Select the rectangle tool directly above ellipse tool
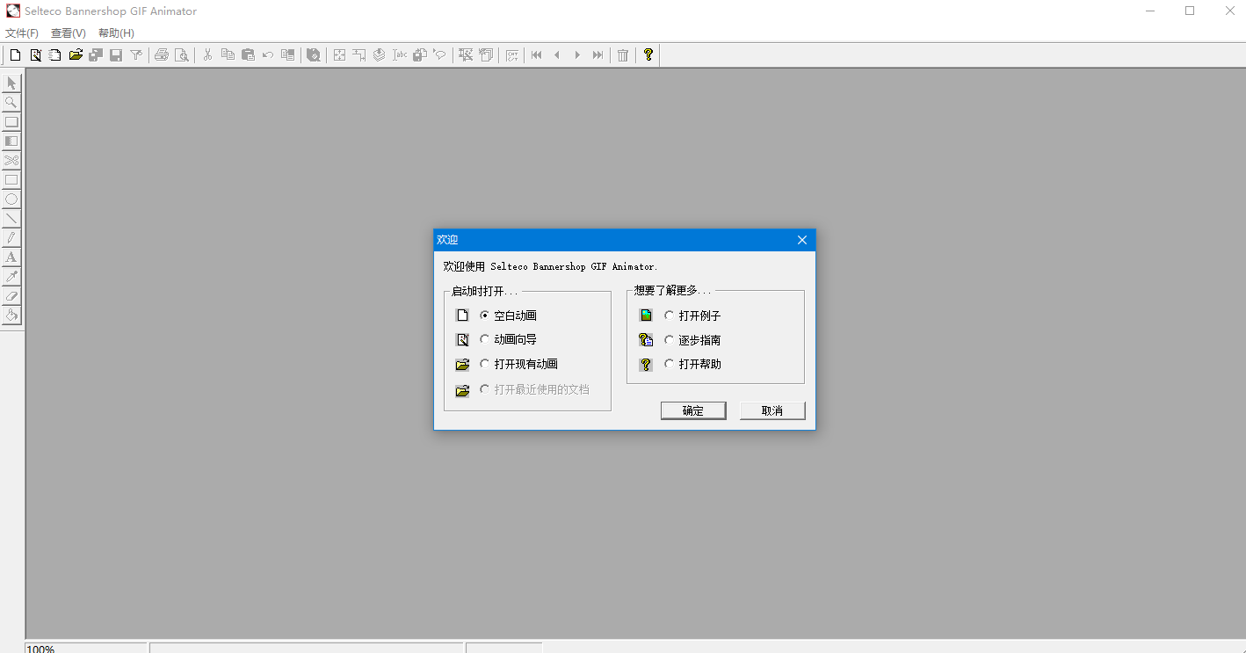Image resolution: width=1246 pixels, height=653 pixels. (x=11, y=180)
